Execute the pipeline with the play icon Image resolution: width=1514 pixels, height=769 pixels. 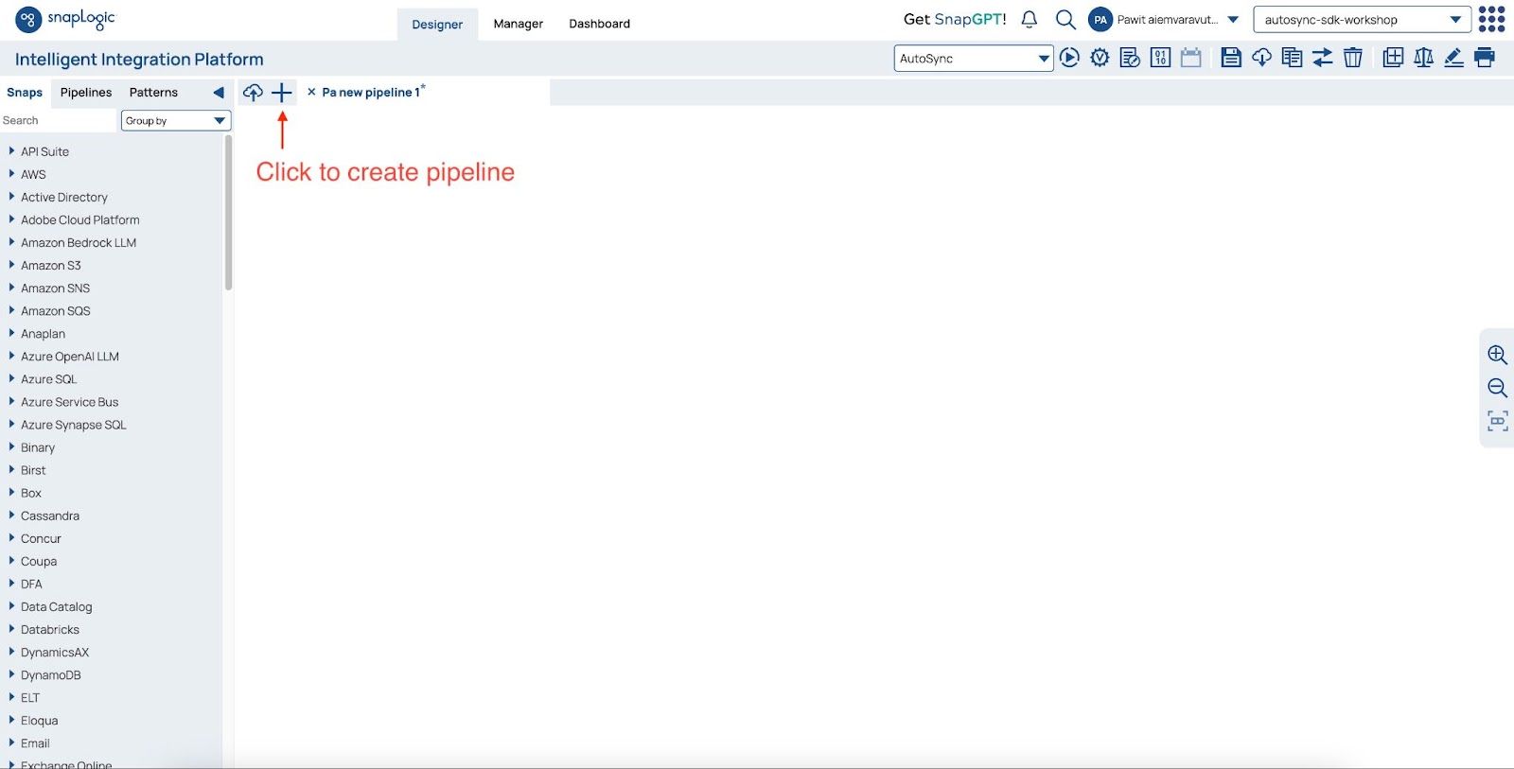pos(1069,58)
